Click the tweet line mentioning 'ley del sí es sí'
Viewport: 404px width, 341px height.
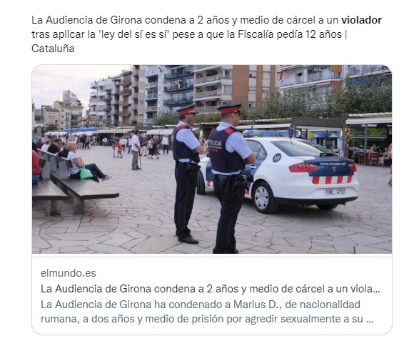tap(189, 34)
